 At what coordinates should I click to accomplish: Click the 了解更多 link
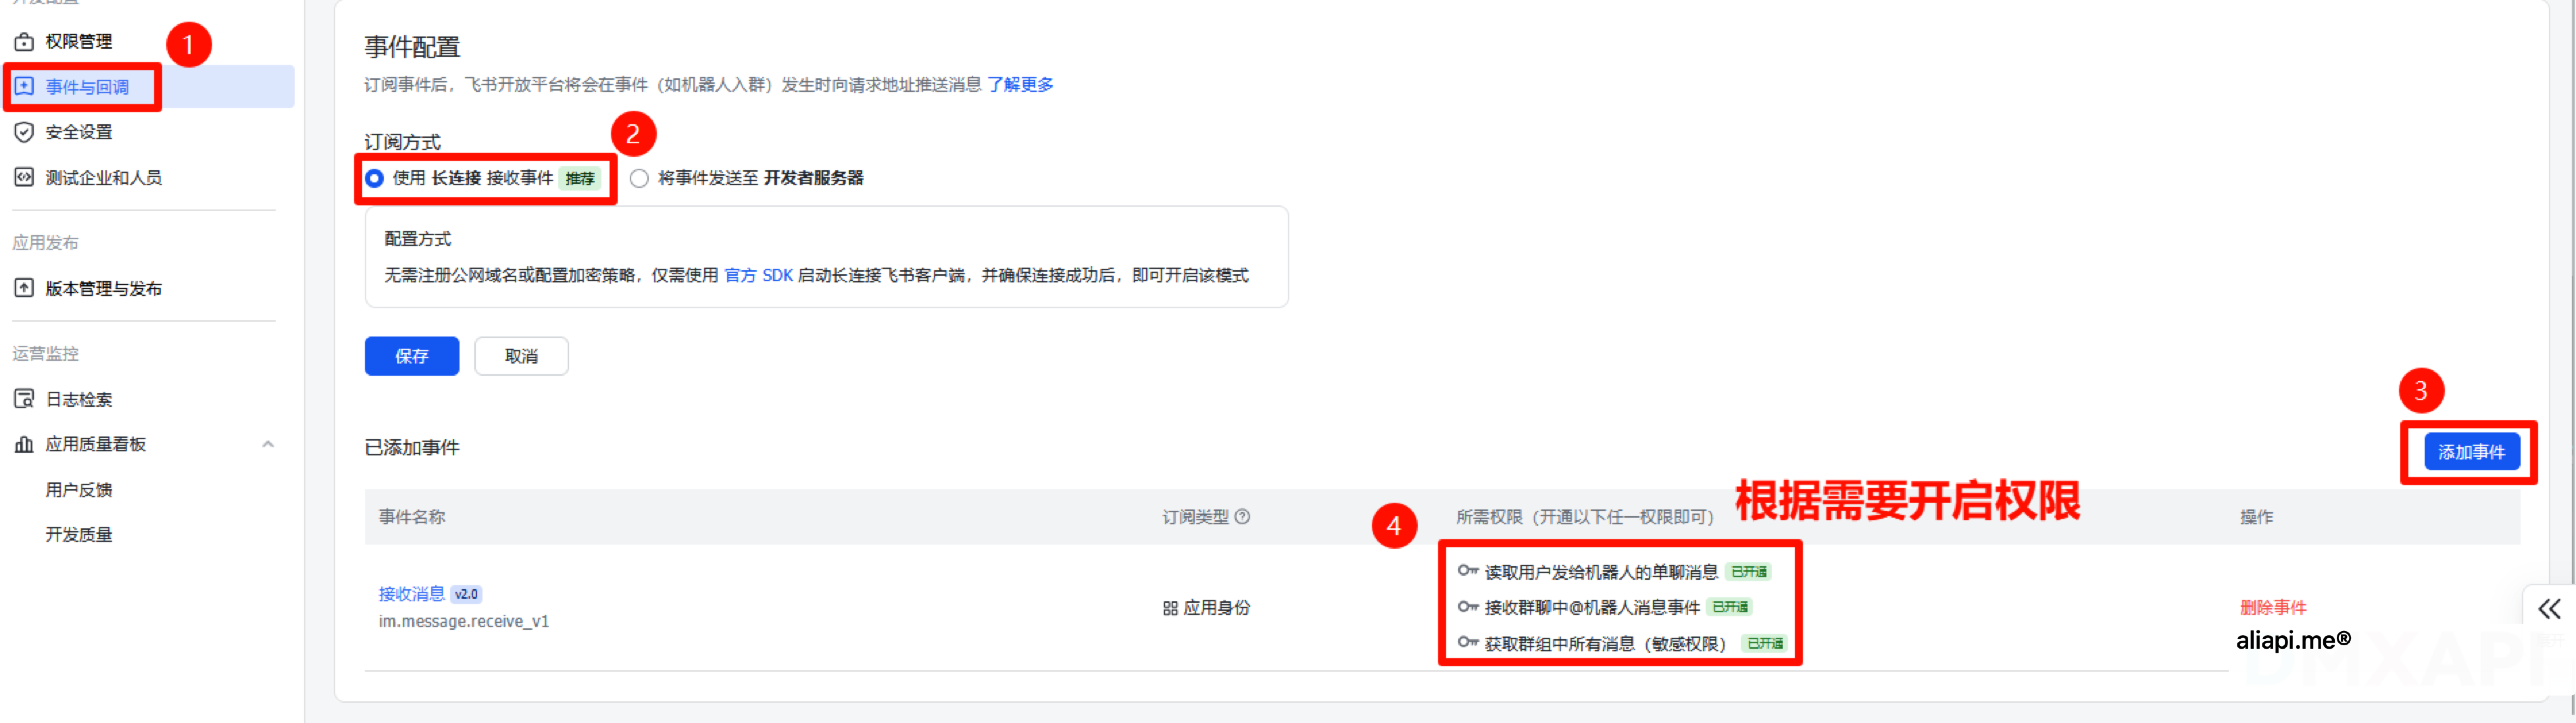click(1020, 85)
